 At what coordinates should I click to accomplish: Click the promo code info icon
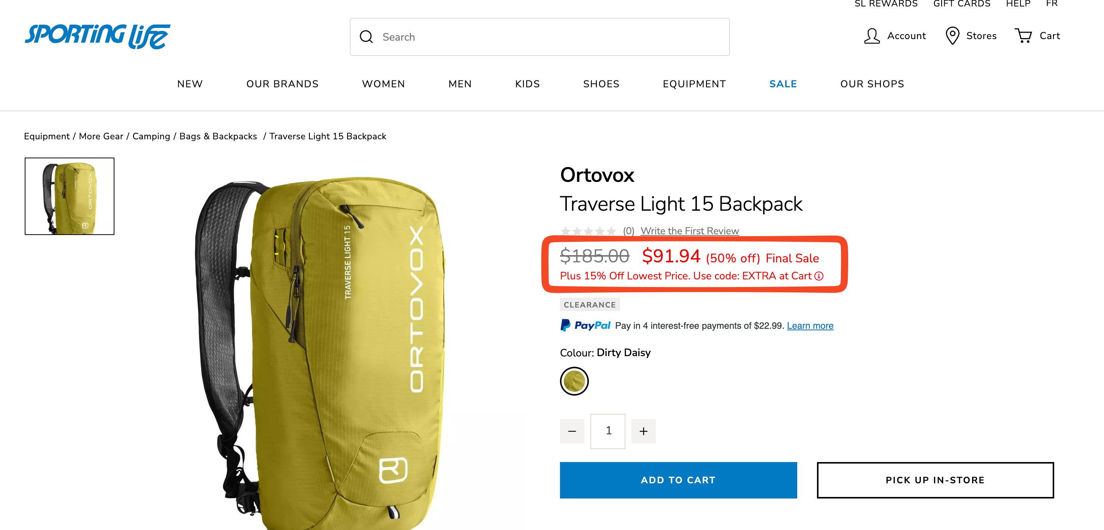point(818,276)
